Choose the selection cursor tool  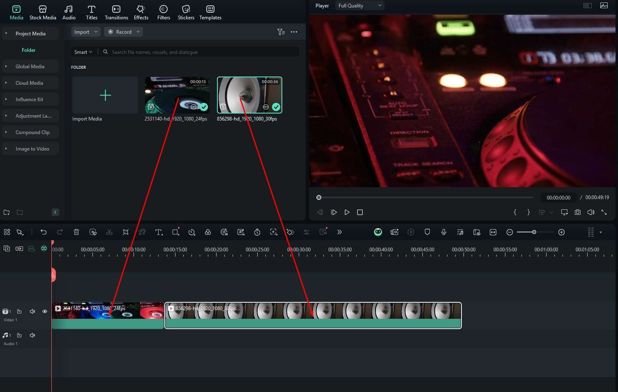(x=20, y=232)
